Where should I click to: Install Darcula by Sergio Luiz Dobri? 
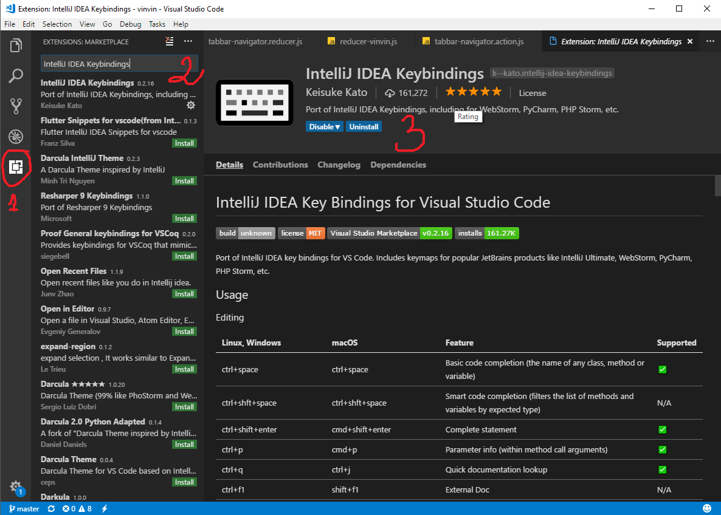pyautogui.click(x=184, y=407)
